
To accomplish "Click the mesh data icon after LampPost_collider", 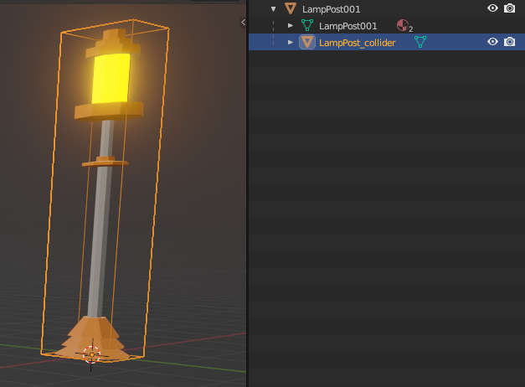I will [x=420, y=42].
